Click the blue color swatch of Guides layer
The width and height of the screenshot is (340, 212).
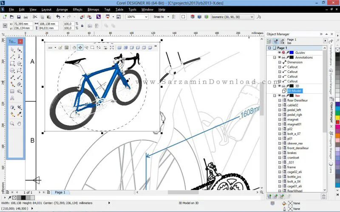point(292,53)
